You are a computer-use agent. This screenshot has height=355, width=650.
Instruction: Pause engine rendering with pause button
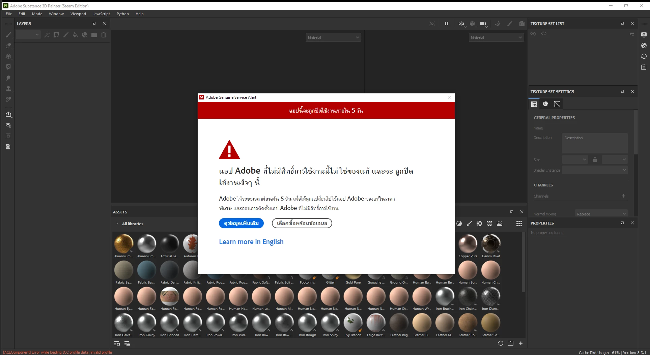click(447, 24)
